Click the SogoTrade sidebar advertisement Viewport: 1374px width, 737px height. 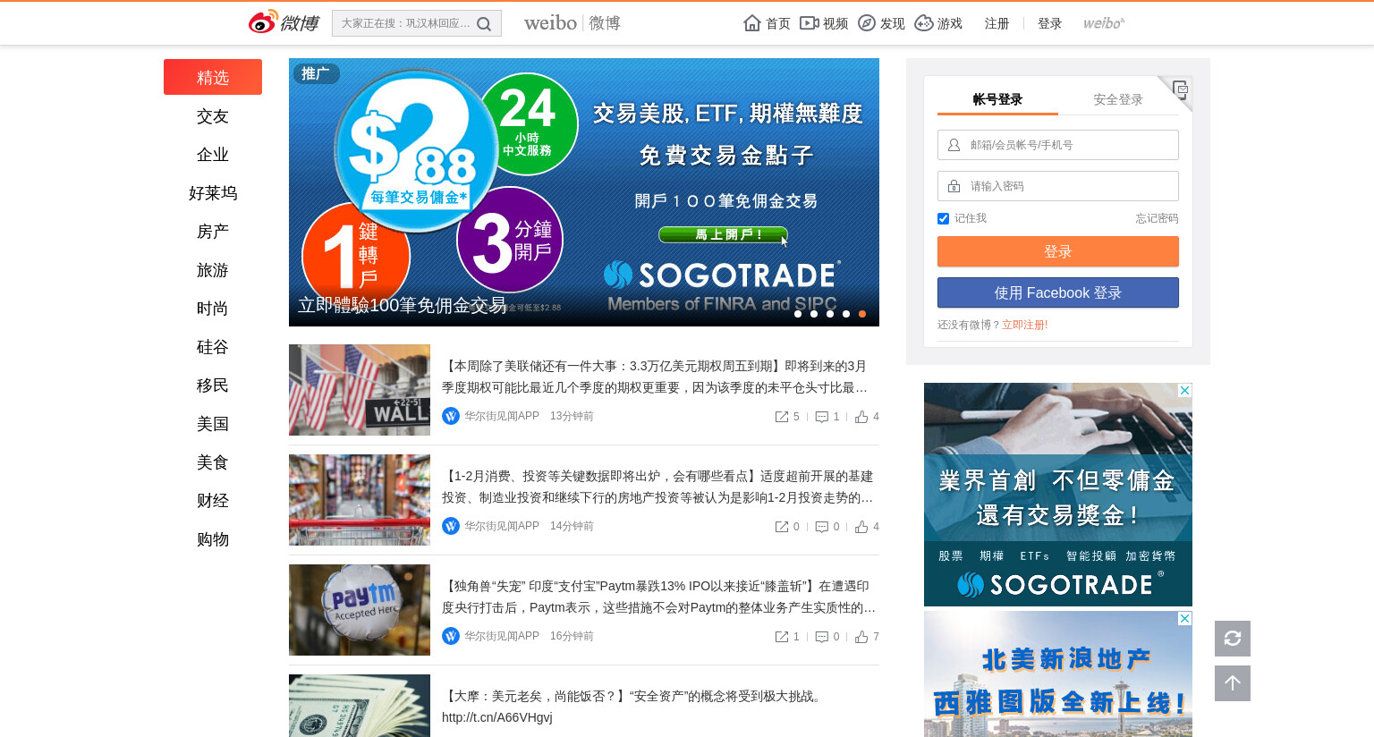pyautogui.click(x=1058, y=495)
